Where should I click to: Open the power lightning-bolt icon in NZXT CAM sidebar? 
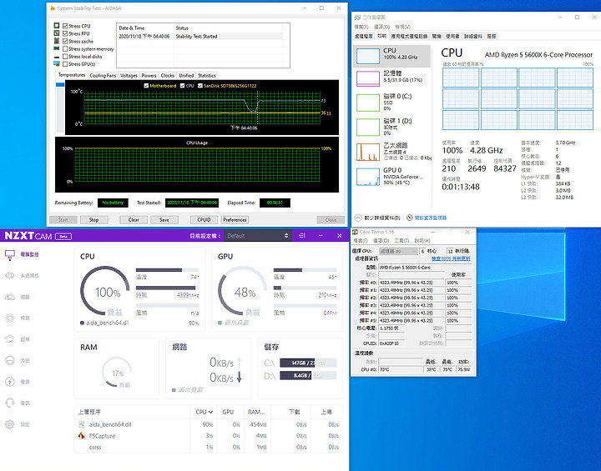point(9,382)
